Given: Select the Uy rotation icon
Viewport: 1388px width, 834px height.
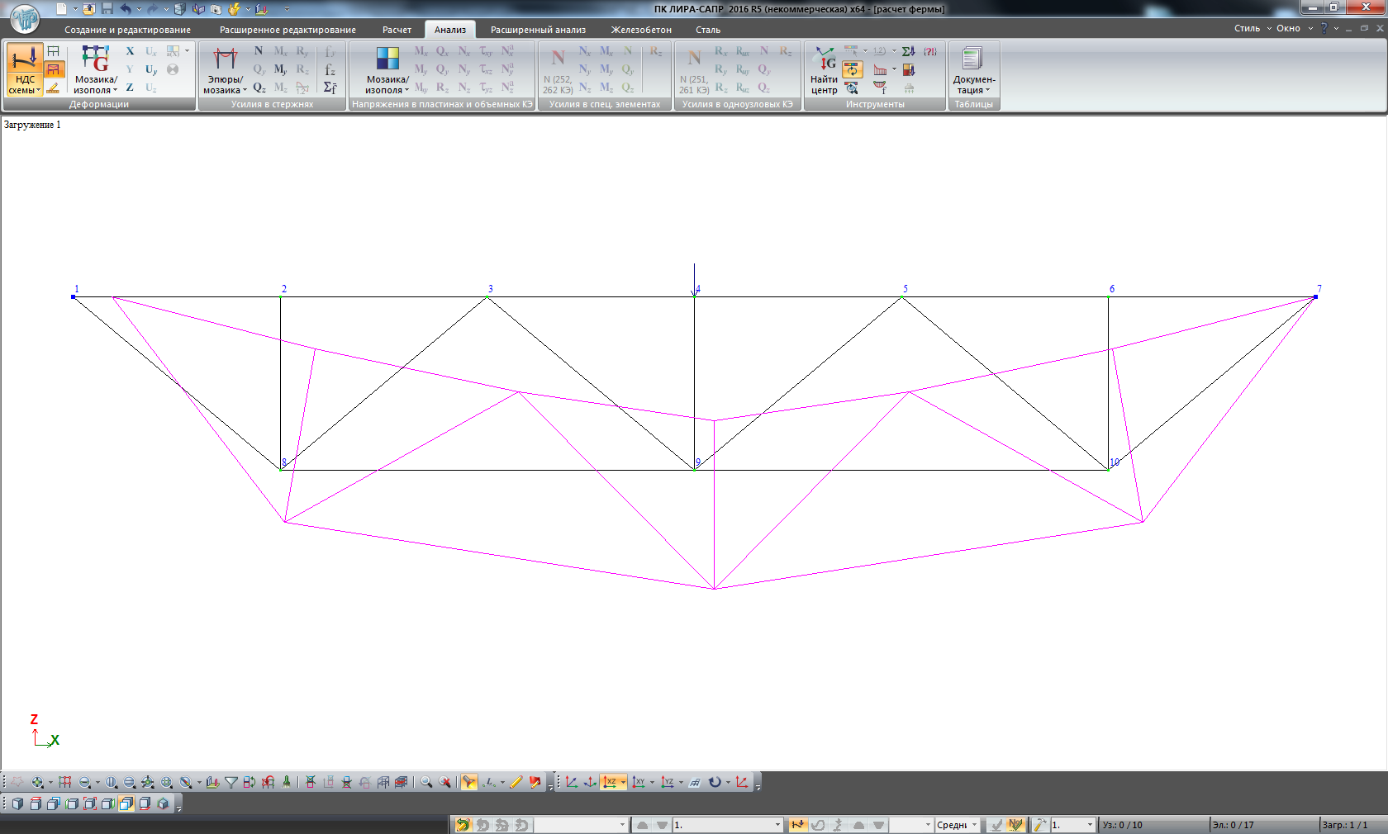Looking at the screenshot, I should (x=151, y=69).
